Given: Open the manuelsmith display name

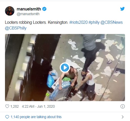Looking at the screenshot, I should [x=29, y=9].
